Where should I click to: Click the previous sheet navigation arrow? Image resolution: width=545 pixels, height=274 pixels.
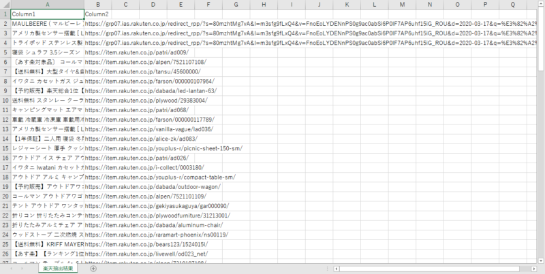tap(12, 269)
